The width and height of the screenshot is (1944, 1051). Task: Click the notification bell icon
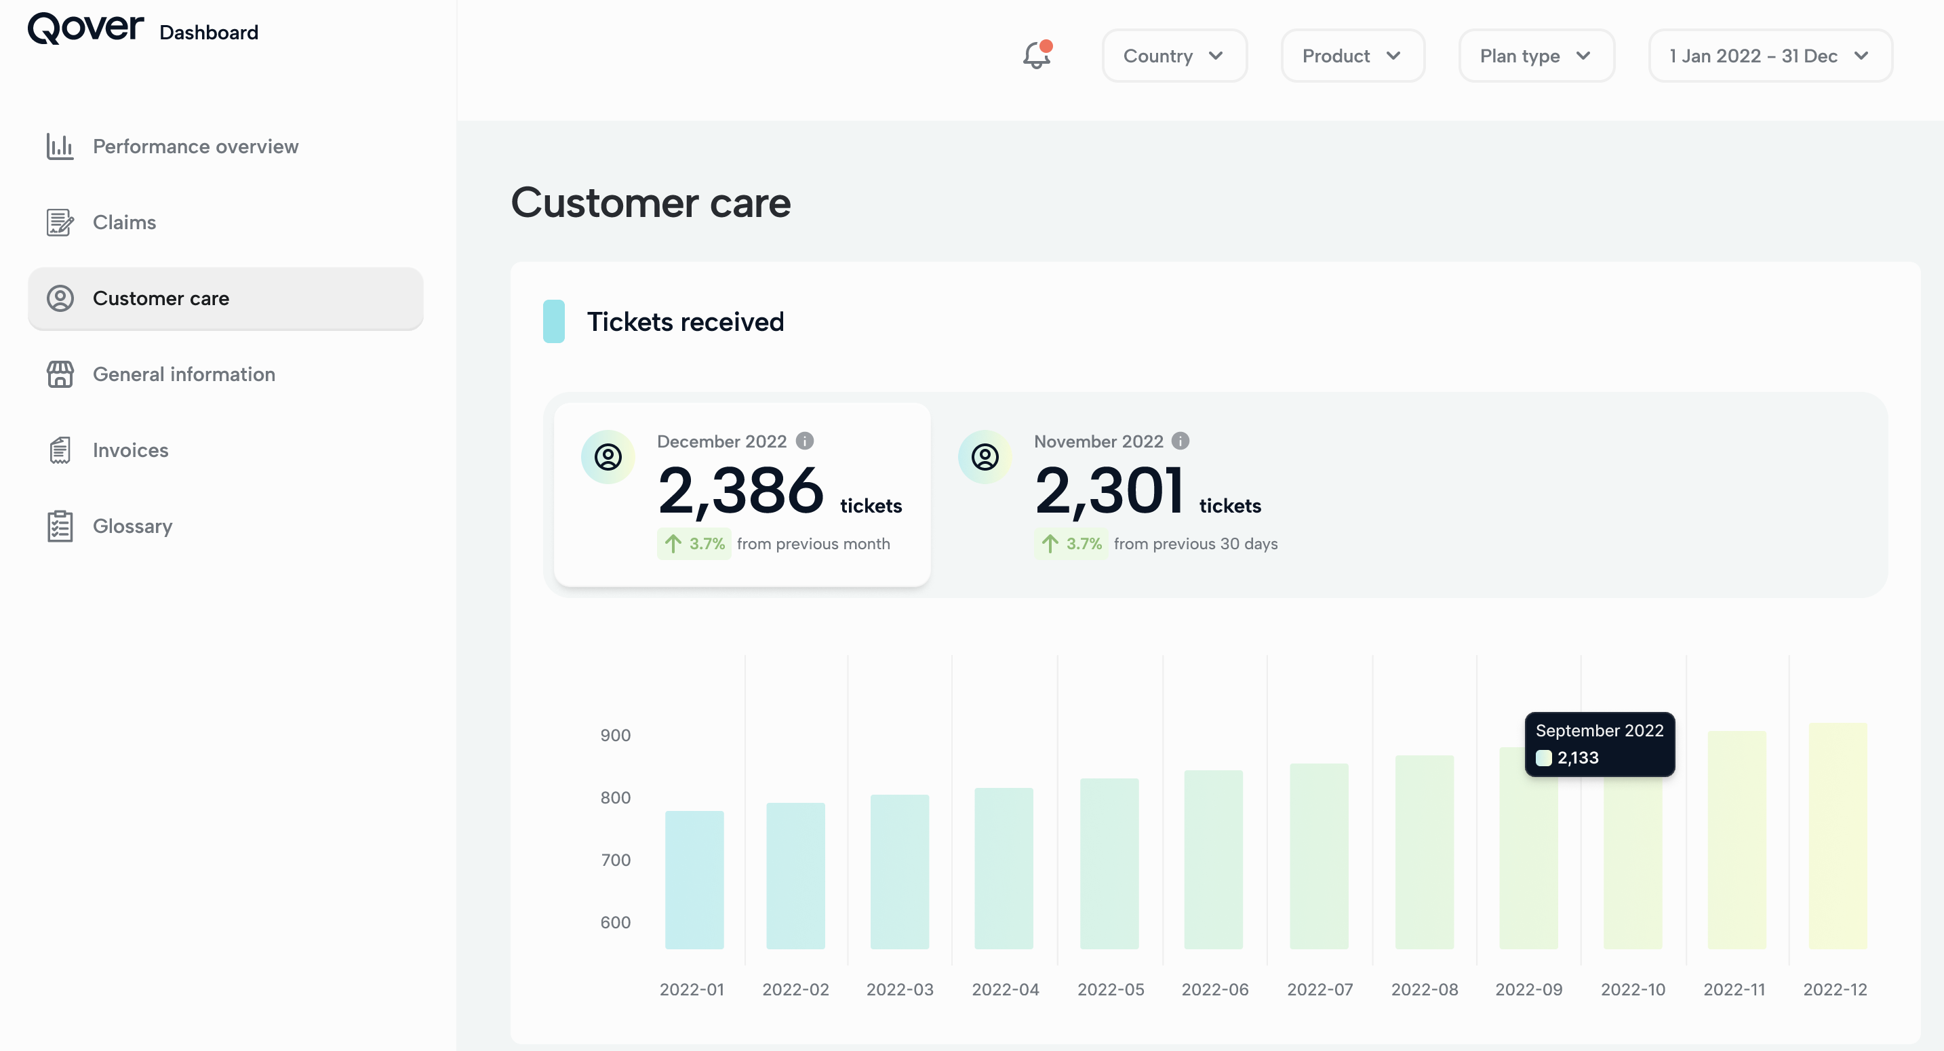click(1037, 55)
